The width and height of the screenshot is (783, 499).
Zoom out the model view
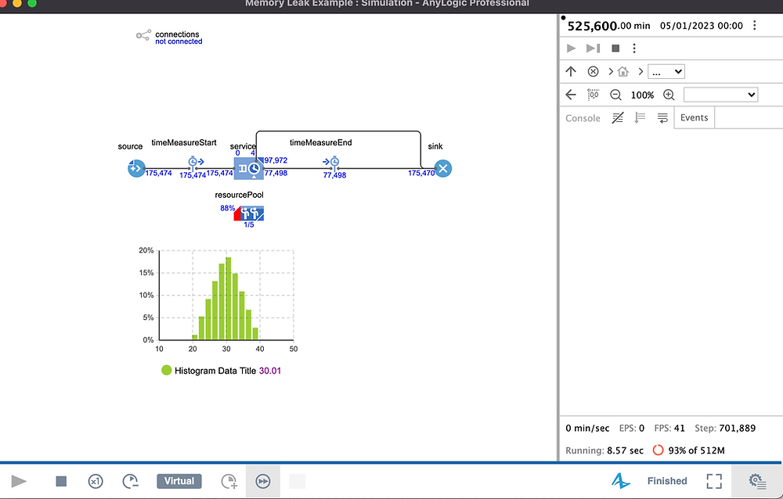coord(615,95)
